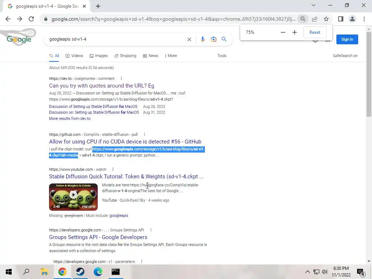Open Windows taskbar search
The image size is (372, 279).
point(26,272)
